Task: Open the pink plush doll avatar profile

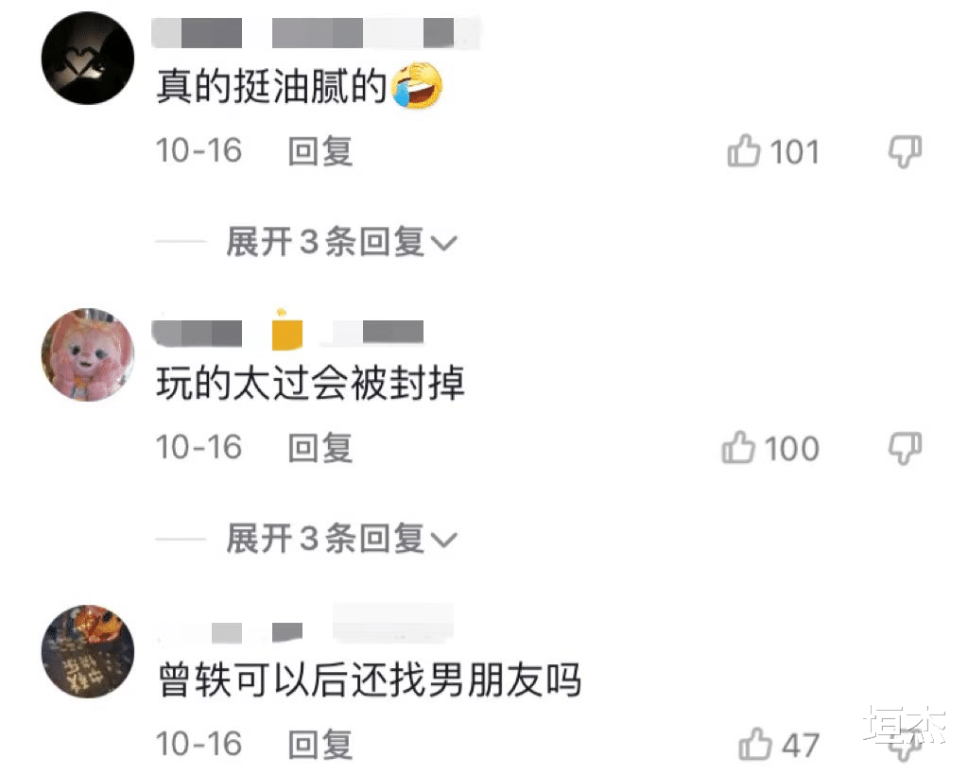Action: (88, 355)
